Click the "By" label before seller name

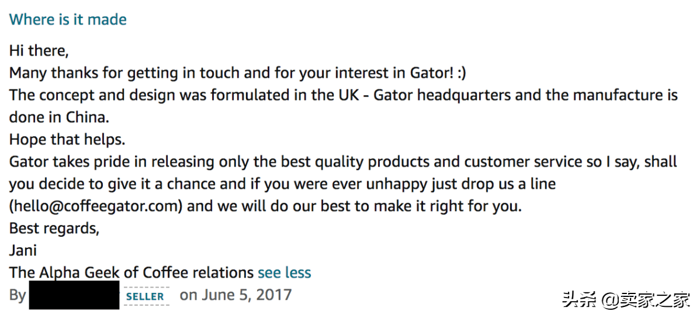18,296
